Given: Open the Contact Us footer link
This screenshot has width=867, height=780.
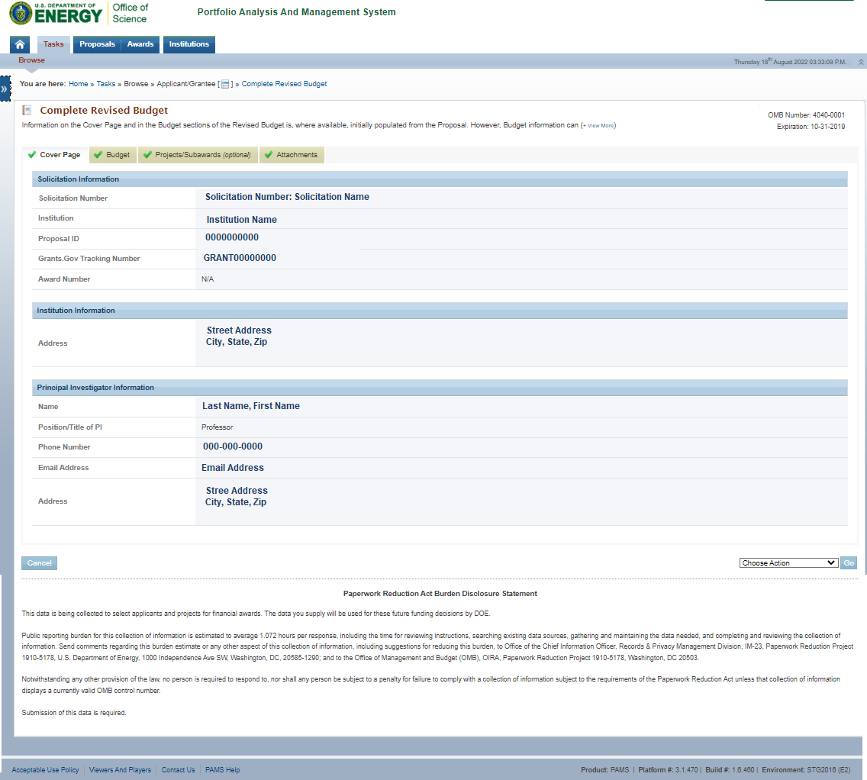Looking at the screenshot, I should tap(178, 769).
